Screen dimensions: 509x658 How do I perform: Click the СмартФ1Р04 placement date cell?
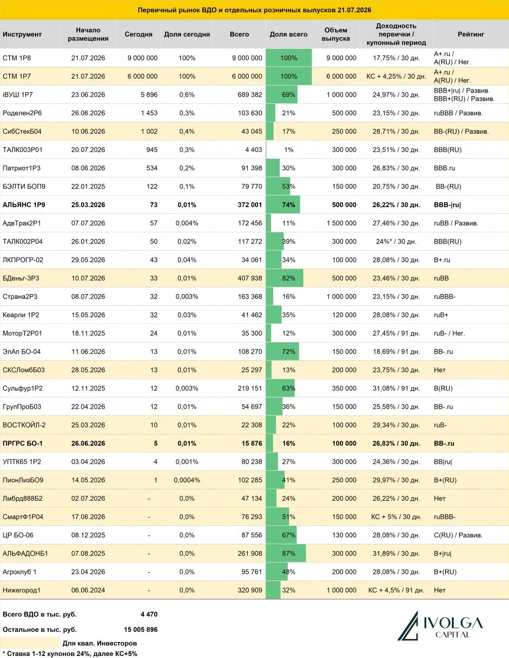click(88, 517)
